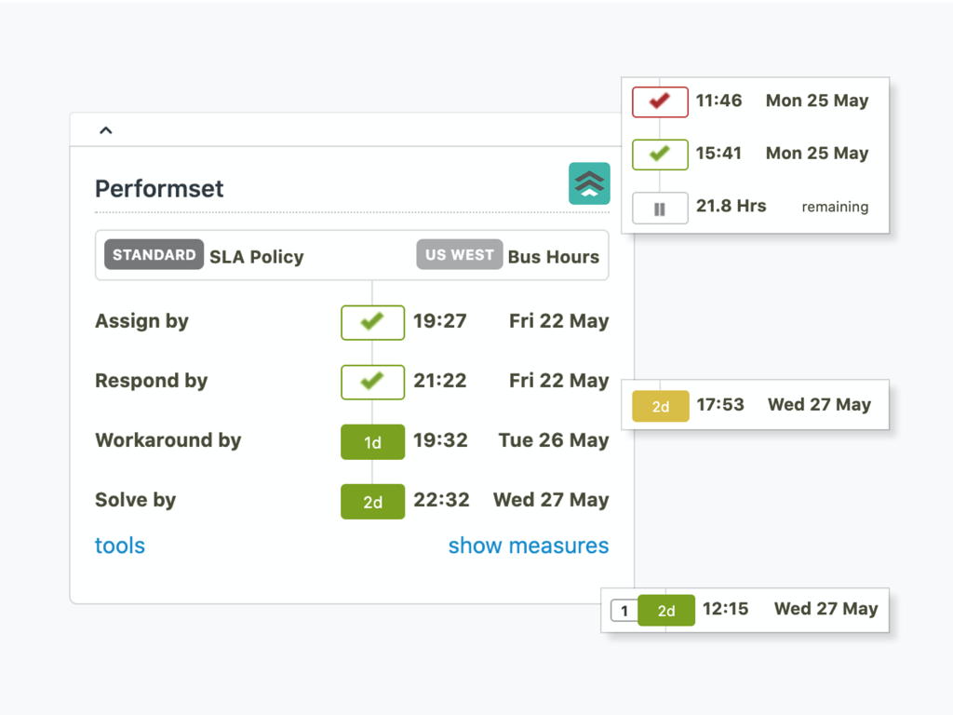
Task: Collapse the panel using the top chevron
Action: pos(106,130)
